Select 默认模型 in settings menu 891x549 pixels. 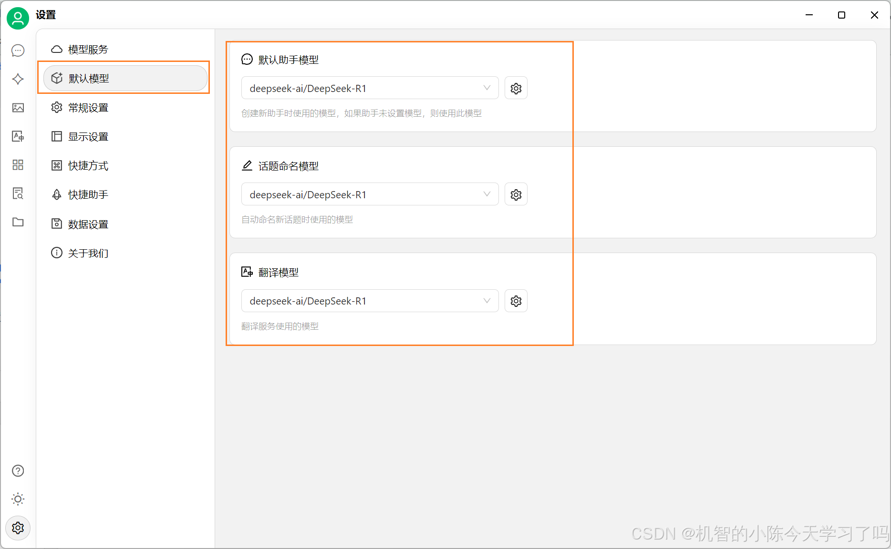125,78
